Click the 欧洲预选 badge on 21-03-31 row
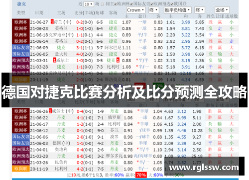 pyautogui.click(x=21, y=60)
